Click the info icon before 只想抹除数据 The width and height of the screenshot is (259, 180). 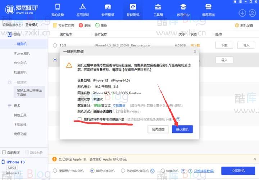190,171
